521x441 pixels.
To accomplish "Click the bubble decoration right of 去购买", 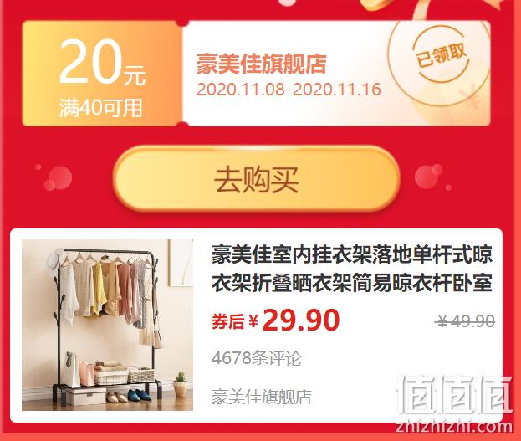I will coord(429,177).
